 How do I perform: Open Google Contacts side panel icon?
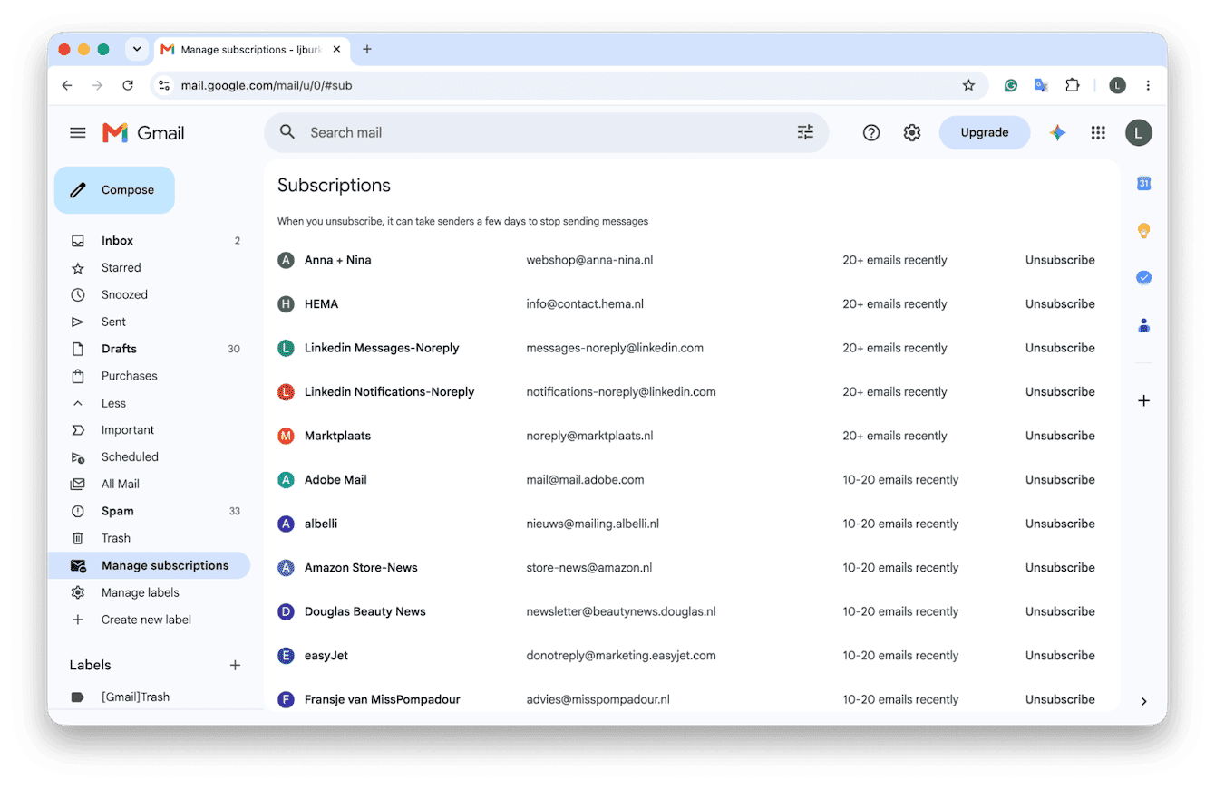point(1144,325)
